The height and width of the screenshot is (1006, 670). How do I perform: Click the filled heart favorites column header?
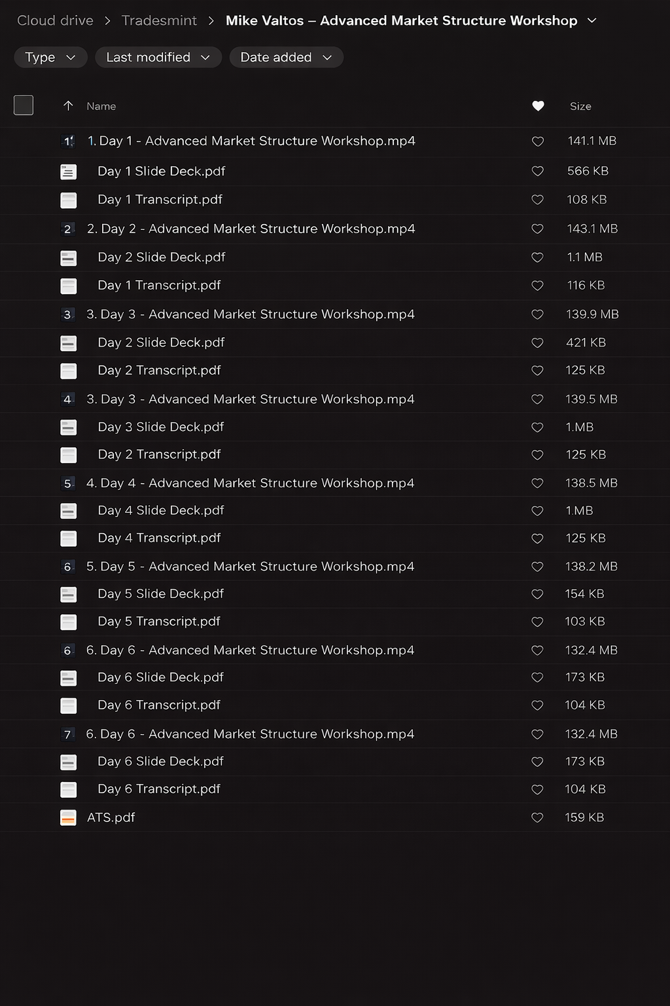click(538, 106)
